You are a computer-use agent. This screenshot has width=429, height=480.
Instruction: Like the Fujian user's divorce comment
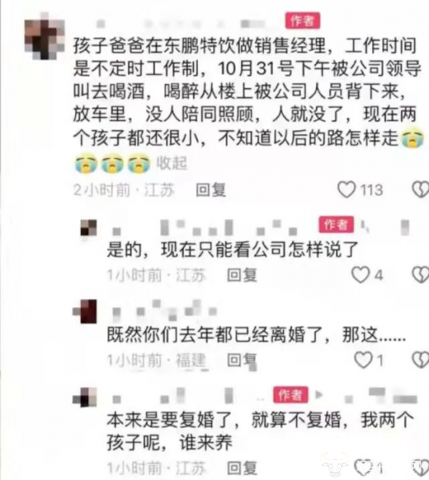363,359
